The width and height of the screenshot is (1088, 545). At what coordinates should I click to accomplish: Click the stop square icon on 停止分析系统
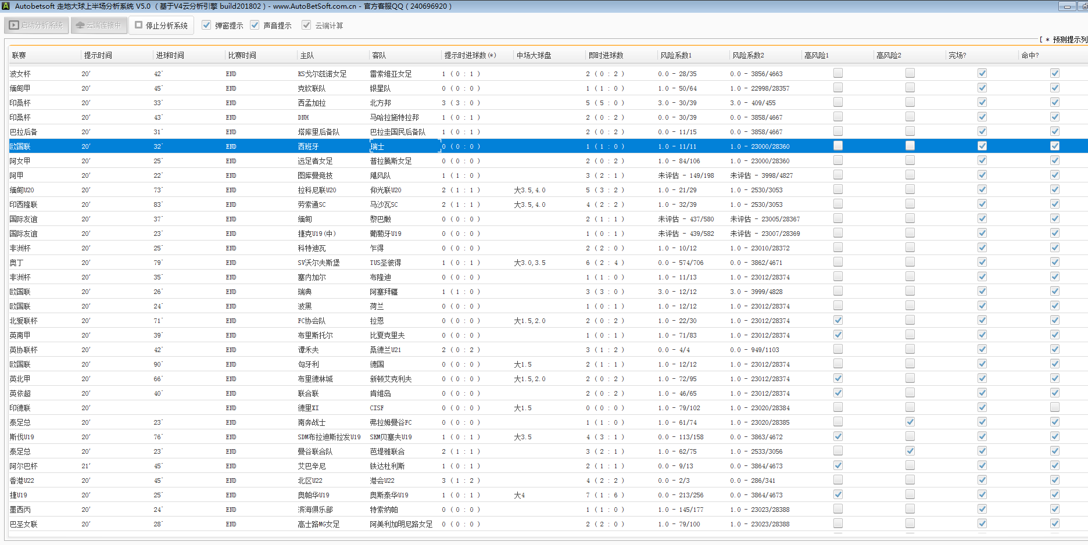tap(139, 25)
